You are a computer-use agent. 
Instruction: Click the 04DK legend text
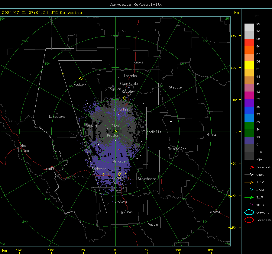click(260, 175)
